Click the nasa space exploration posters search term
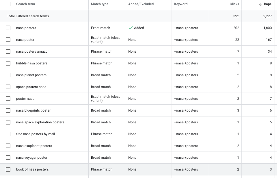Image resolution: width=277 pixels, height=178 pixels. pos(40,122)
